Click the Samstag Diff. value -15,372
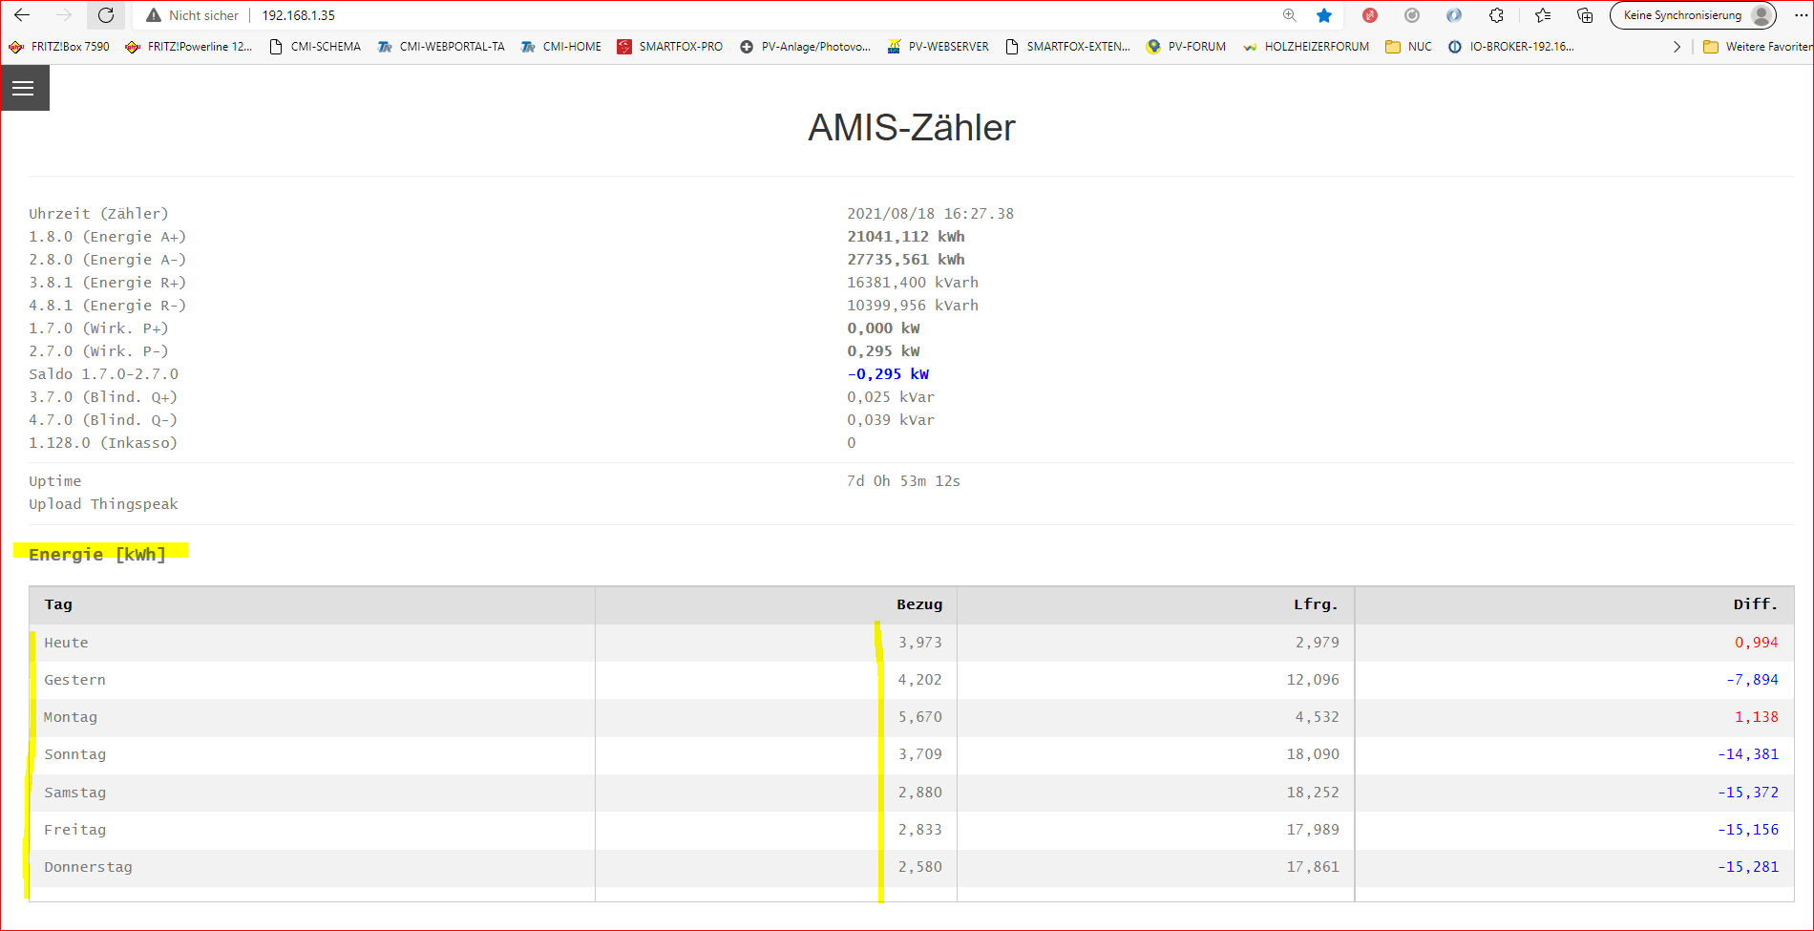This screenshot has height=931, width=1814. (x=1748, y=793)
